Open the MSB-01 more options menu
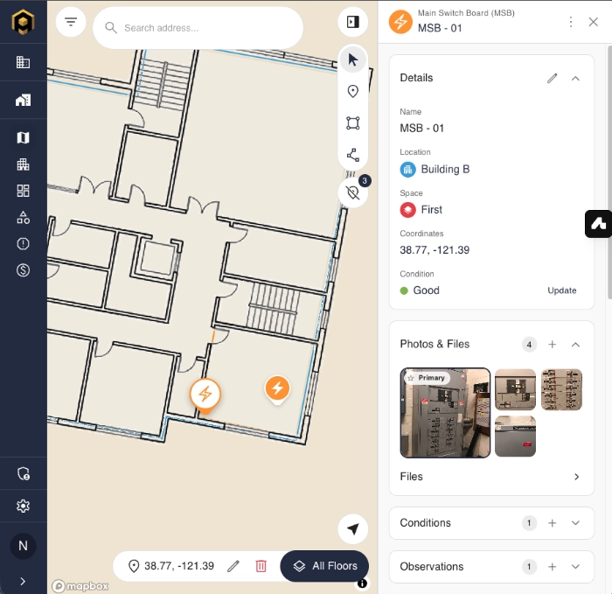612x594 pixels. tap(571, 22)
